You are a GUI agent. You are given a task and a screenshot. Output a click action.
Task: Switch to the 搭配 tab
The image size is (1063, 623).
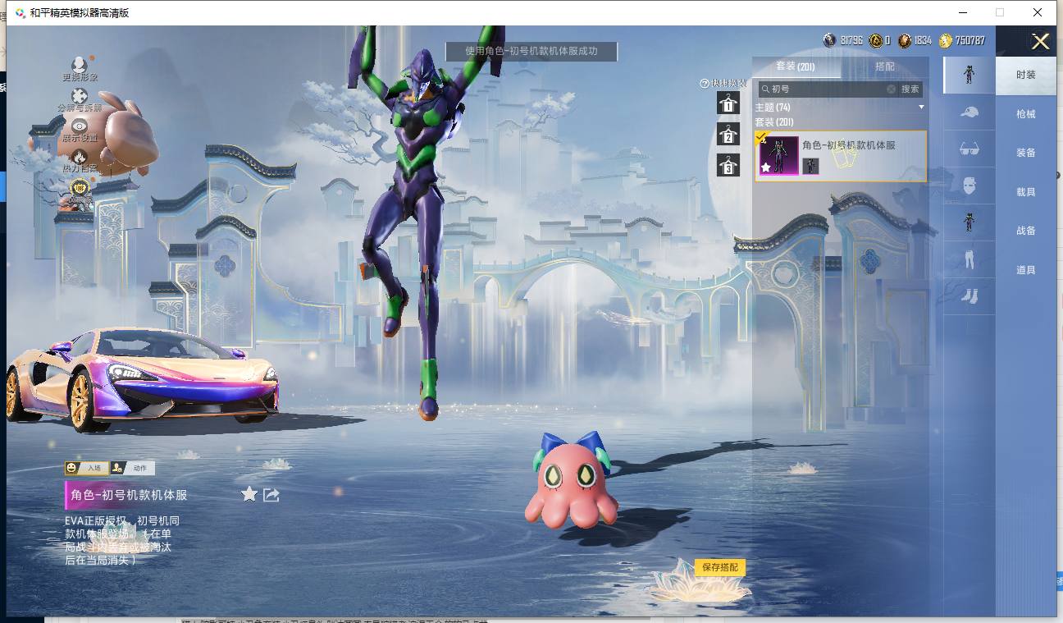pyautogui.click(x=884, y=66)
